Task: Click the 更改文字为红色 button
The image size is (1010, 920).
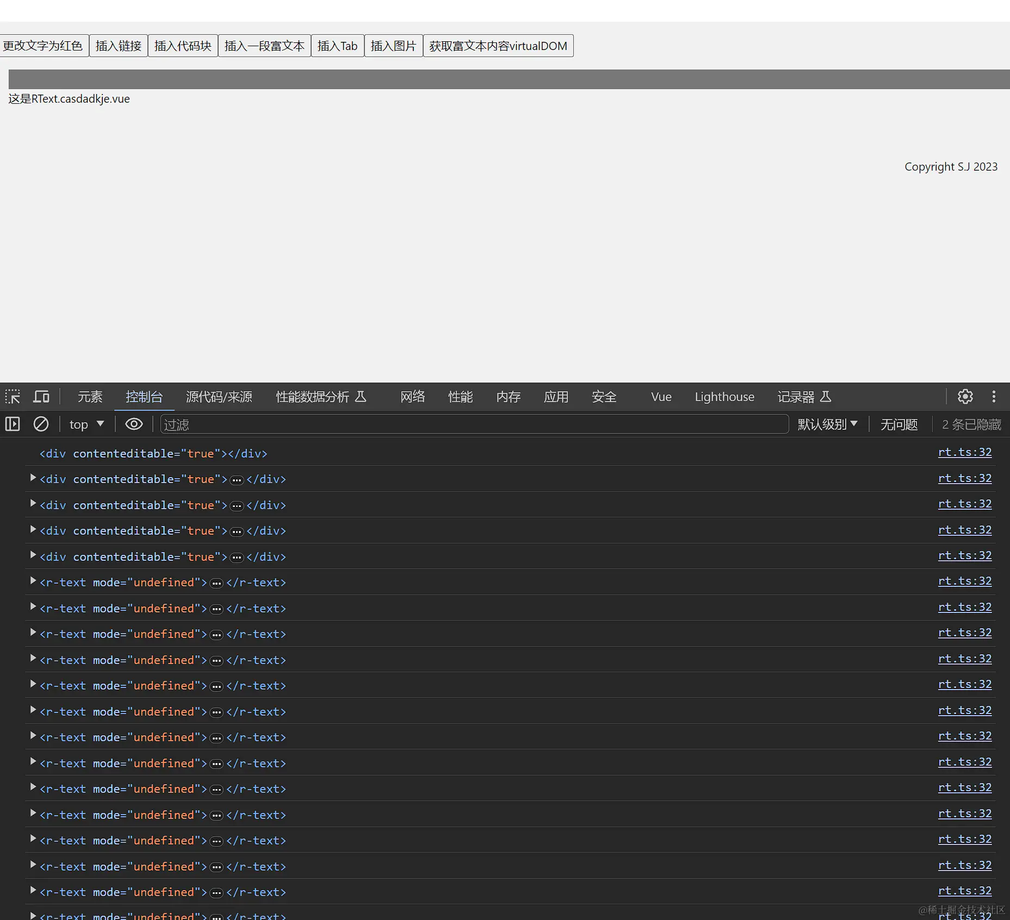Action: 44,46
